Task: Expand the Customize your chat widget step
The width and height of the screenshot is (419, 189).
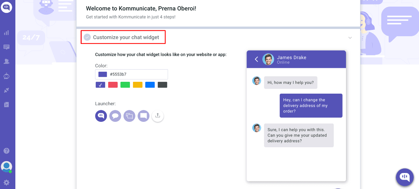Action: click(126, 37)
